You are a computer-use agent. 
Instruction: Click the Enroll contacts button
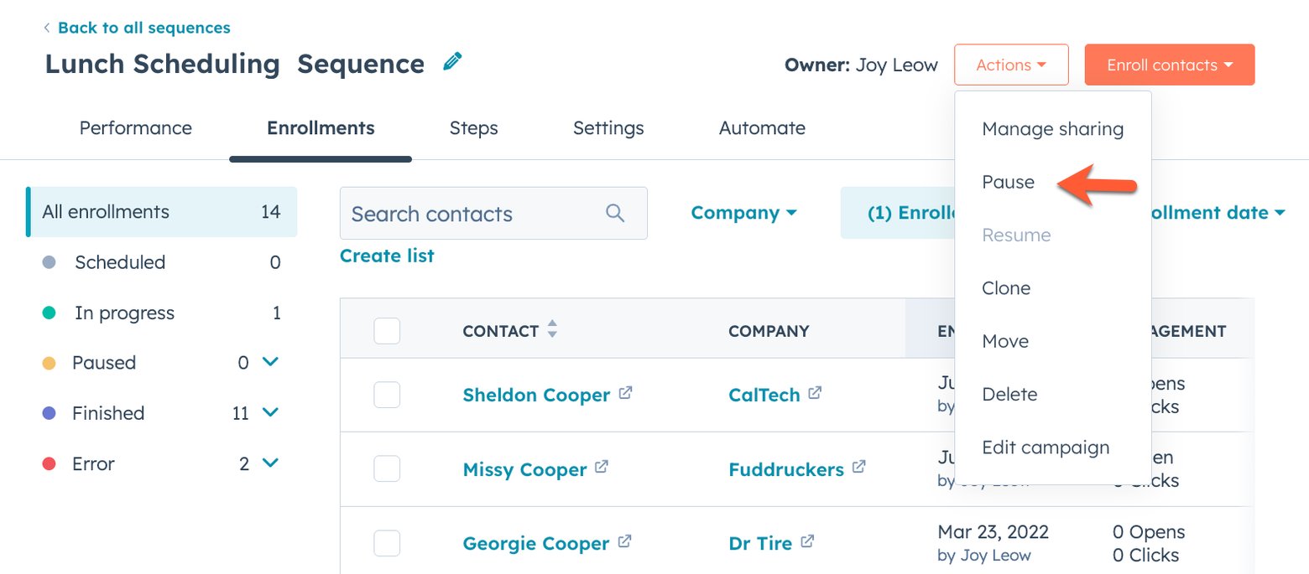[x=1169, y=65]
